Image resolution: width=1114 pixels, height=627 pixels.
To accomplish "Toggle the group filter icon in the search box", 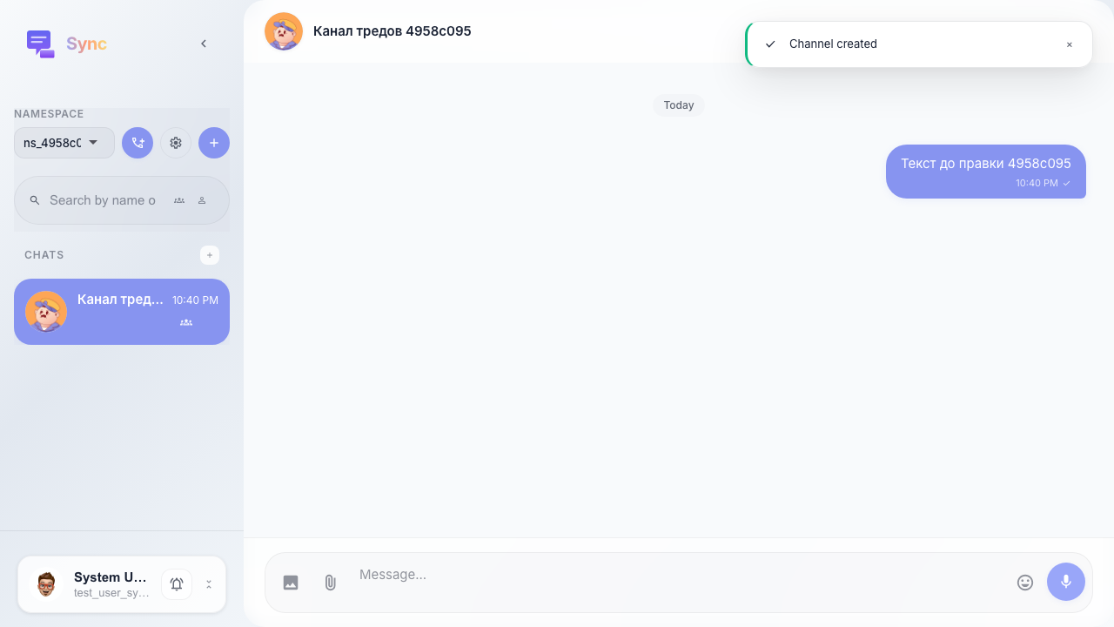I will (179, 200).
